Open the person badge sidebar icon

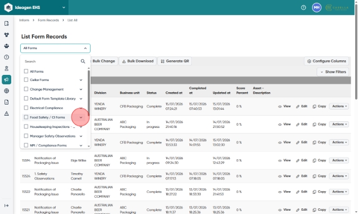(6, 68)
